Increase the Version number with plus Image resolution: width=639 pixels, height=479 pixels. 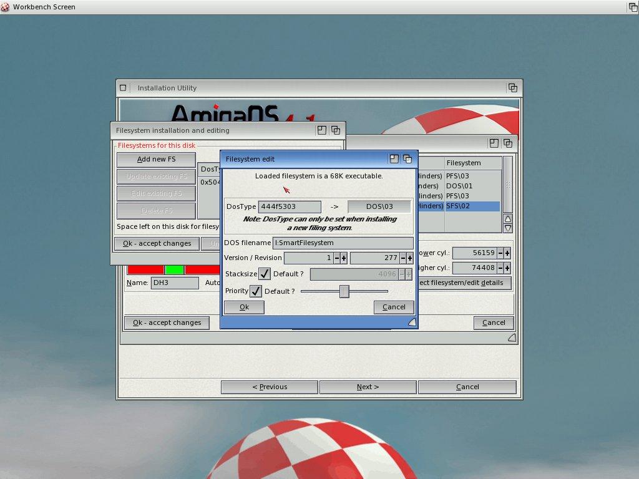coord(344,258)
